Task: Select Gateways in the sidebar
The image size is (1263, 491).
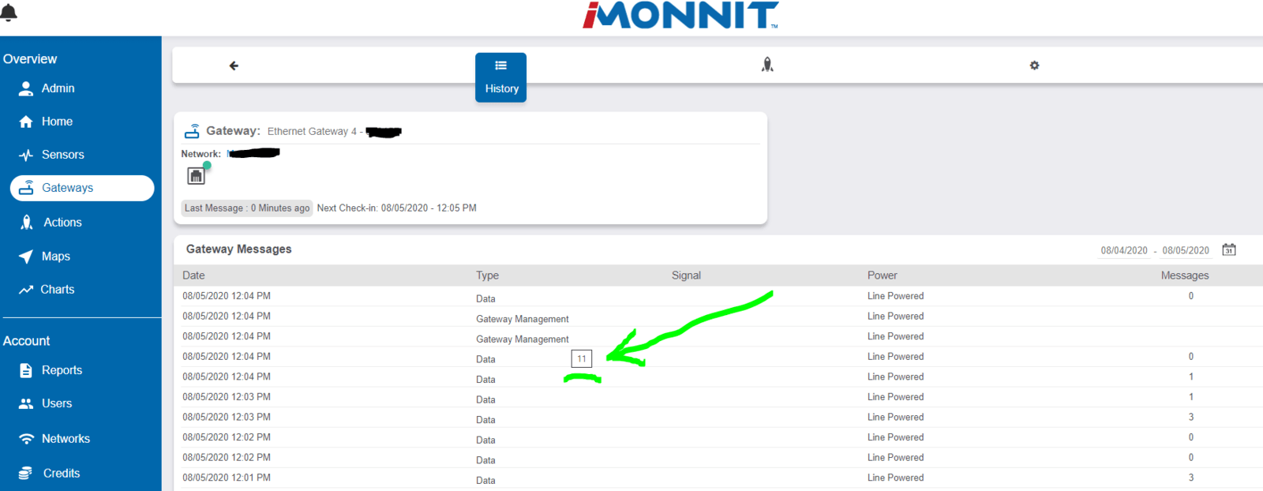Action: 82,188
